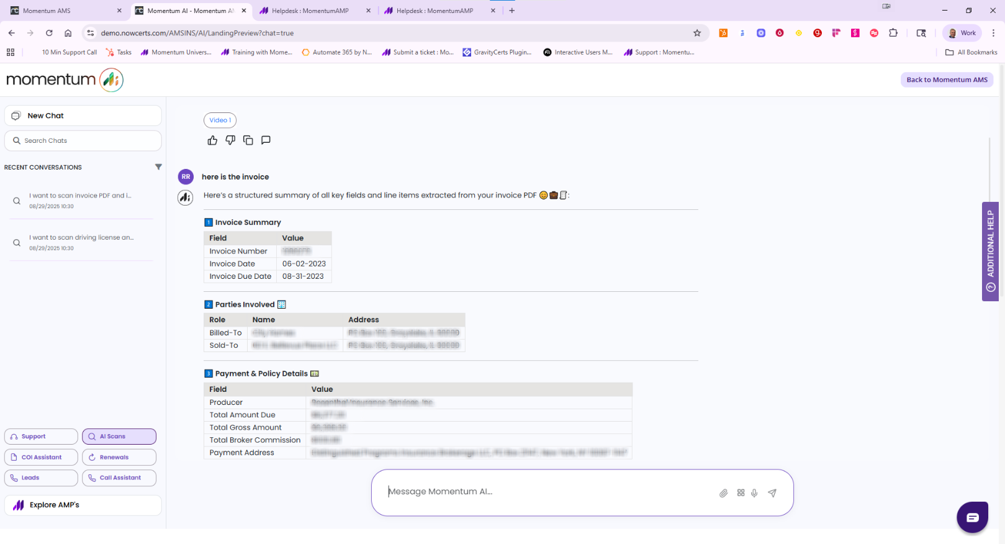Open a new browser tab
The image size is (1005, 544).
point(512,11)
